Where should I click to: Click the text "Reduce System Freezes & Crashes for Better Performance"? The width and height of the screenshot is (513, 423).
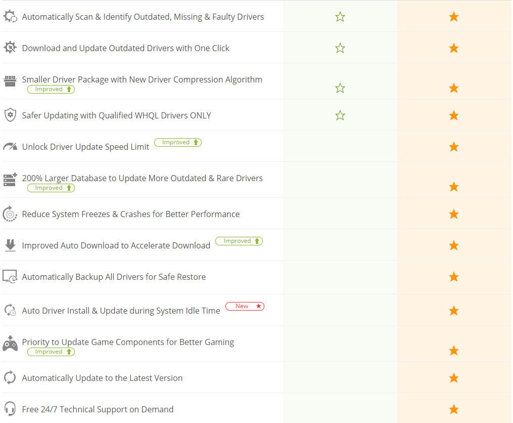(x=131, y=214)
